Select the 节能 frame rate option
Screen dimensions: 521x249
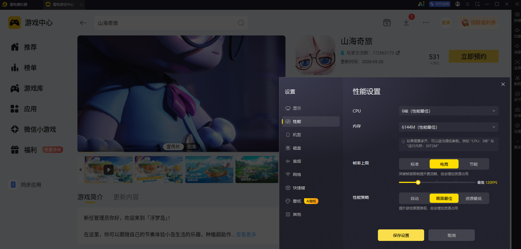tap(474, 164)
